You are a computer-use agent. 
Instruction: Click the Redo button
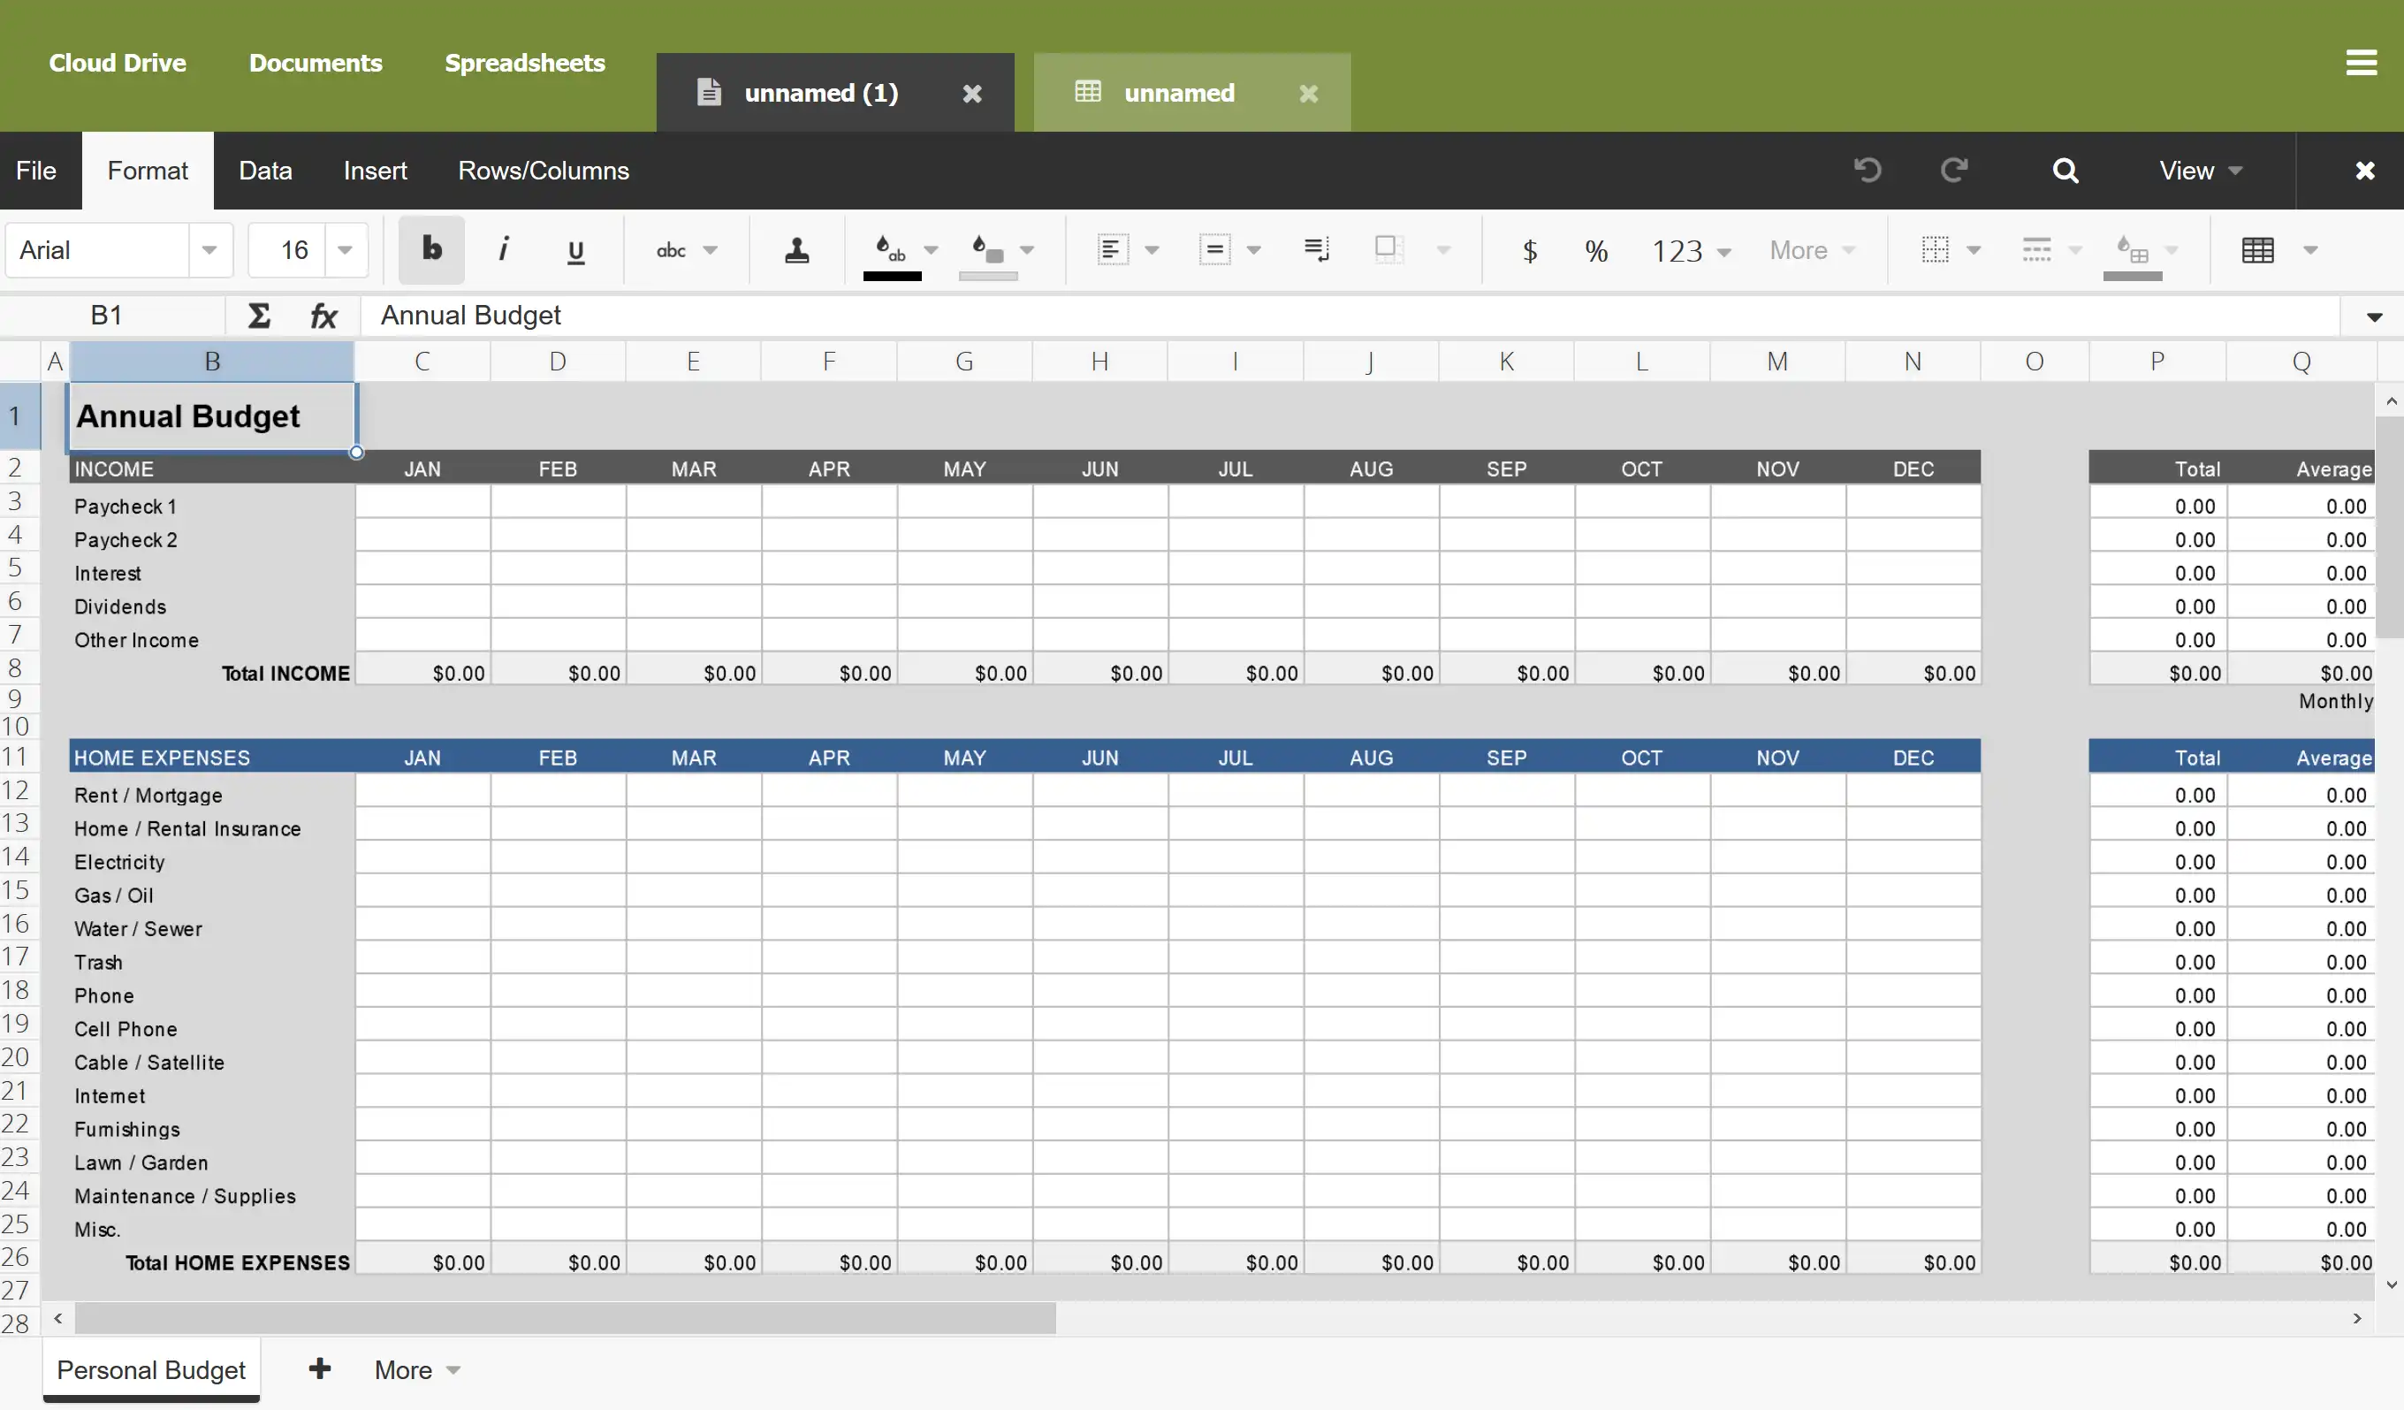point(1951,170)
